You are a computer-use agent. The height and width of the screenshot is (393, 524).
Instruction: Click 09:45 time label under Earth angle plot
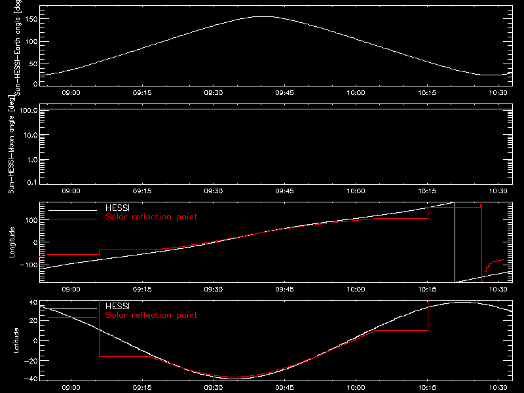coord(284,93)
